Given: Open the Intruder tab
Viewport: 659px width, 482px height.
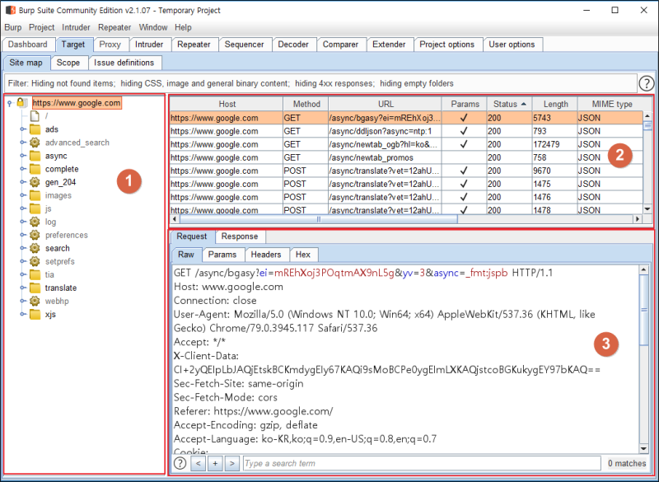Looking at the screenshot, I should pyautogui.click(x=149, y=44).
